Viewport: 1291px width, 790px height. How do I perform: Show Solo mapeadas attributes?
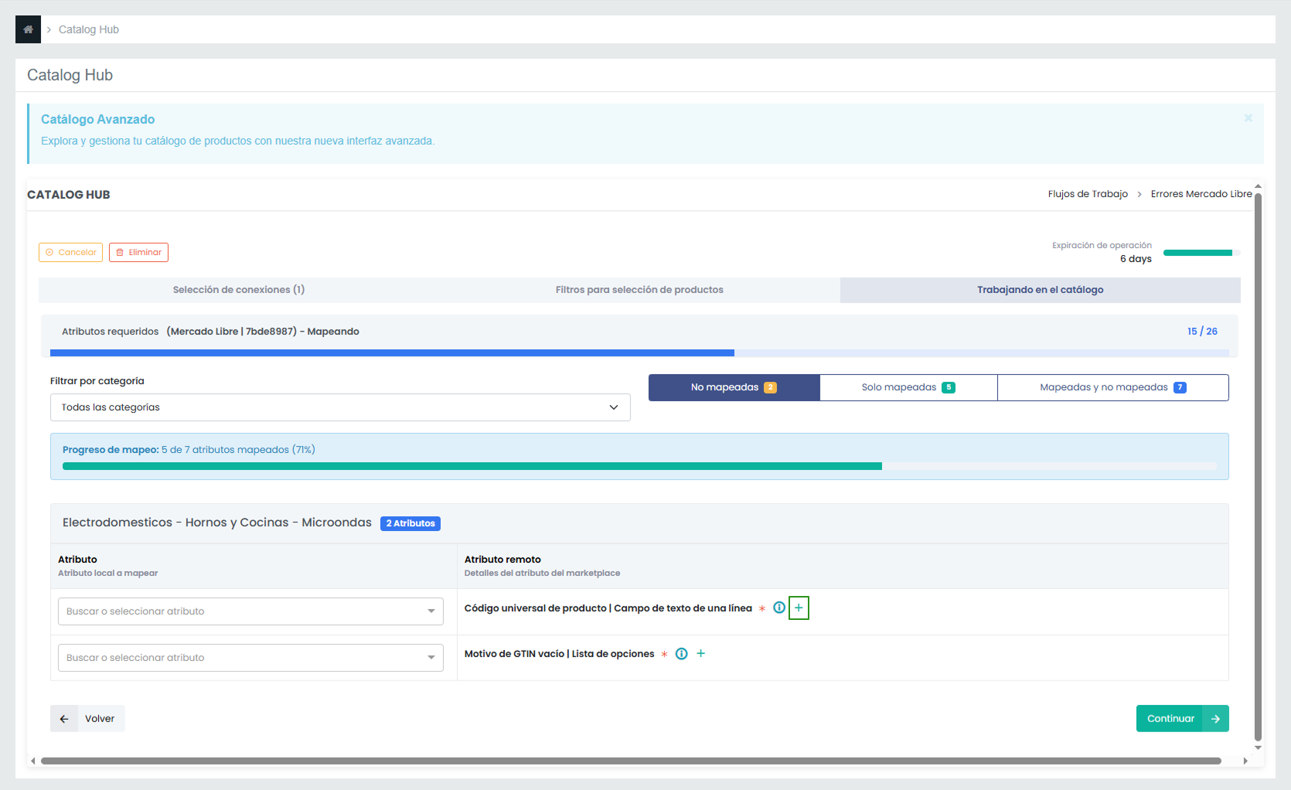908,387
